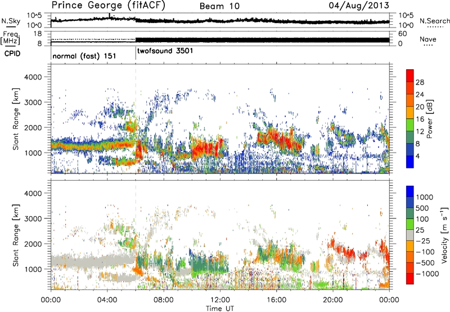Click the Beam 10 label
Viewport: 450px width, 312px height.
219,6
